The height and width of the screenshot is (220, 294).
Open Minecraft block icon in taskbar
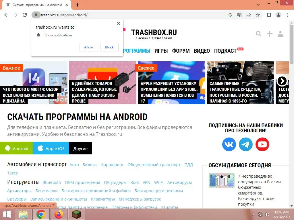(77, 214)
